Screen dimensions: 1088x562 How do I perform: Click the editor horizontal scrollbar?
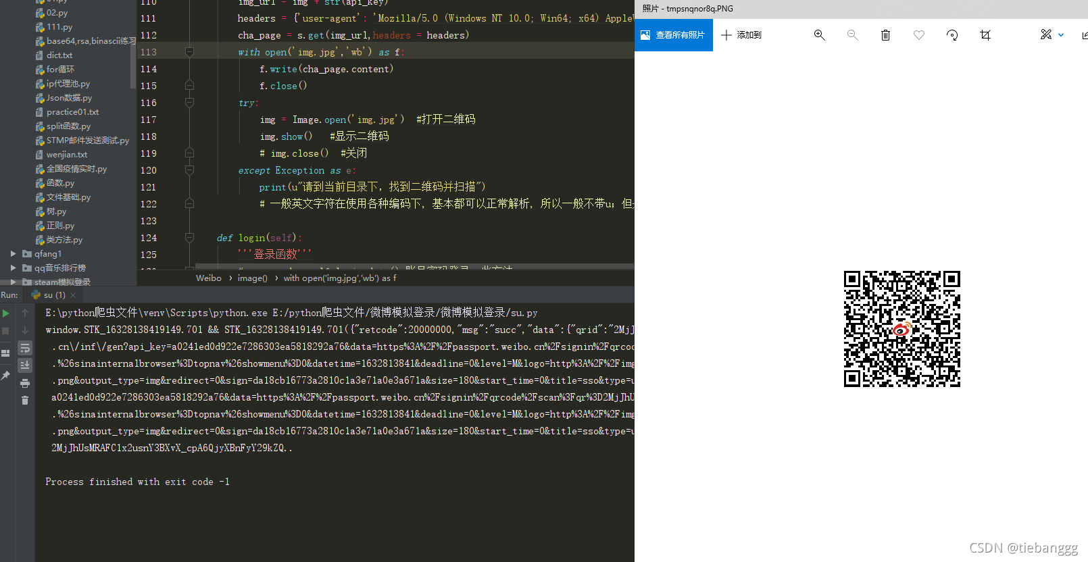[x=414, y=266]
